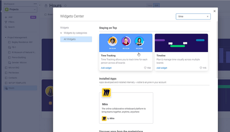
Task: Click the scrollbar of the Widgets Center
Action: click(x=217, y=50)
